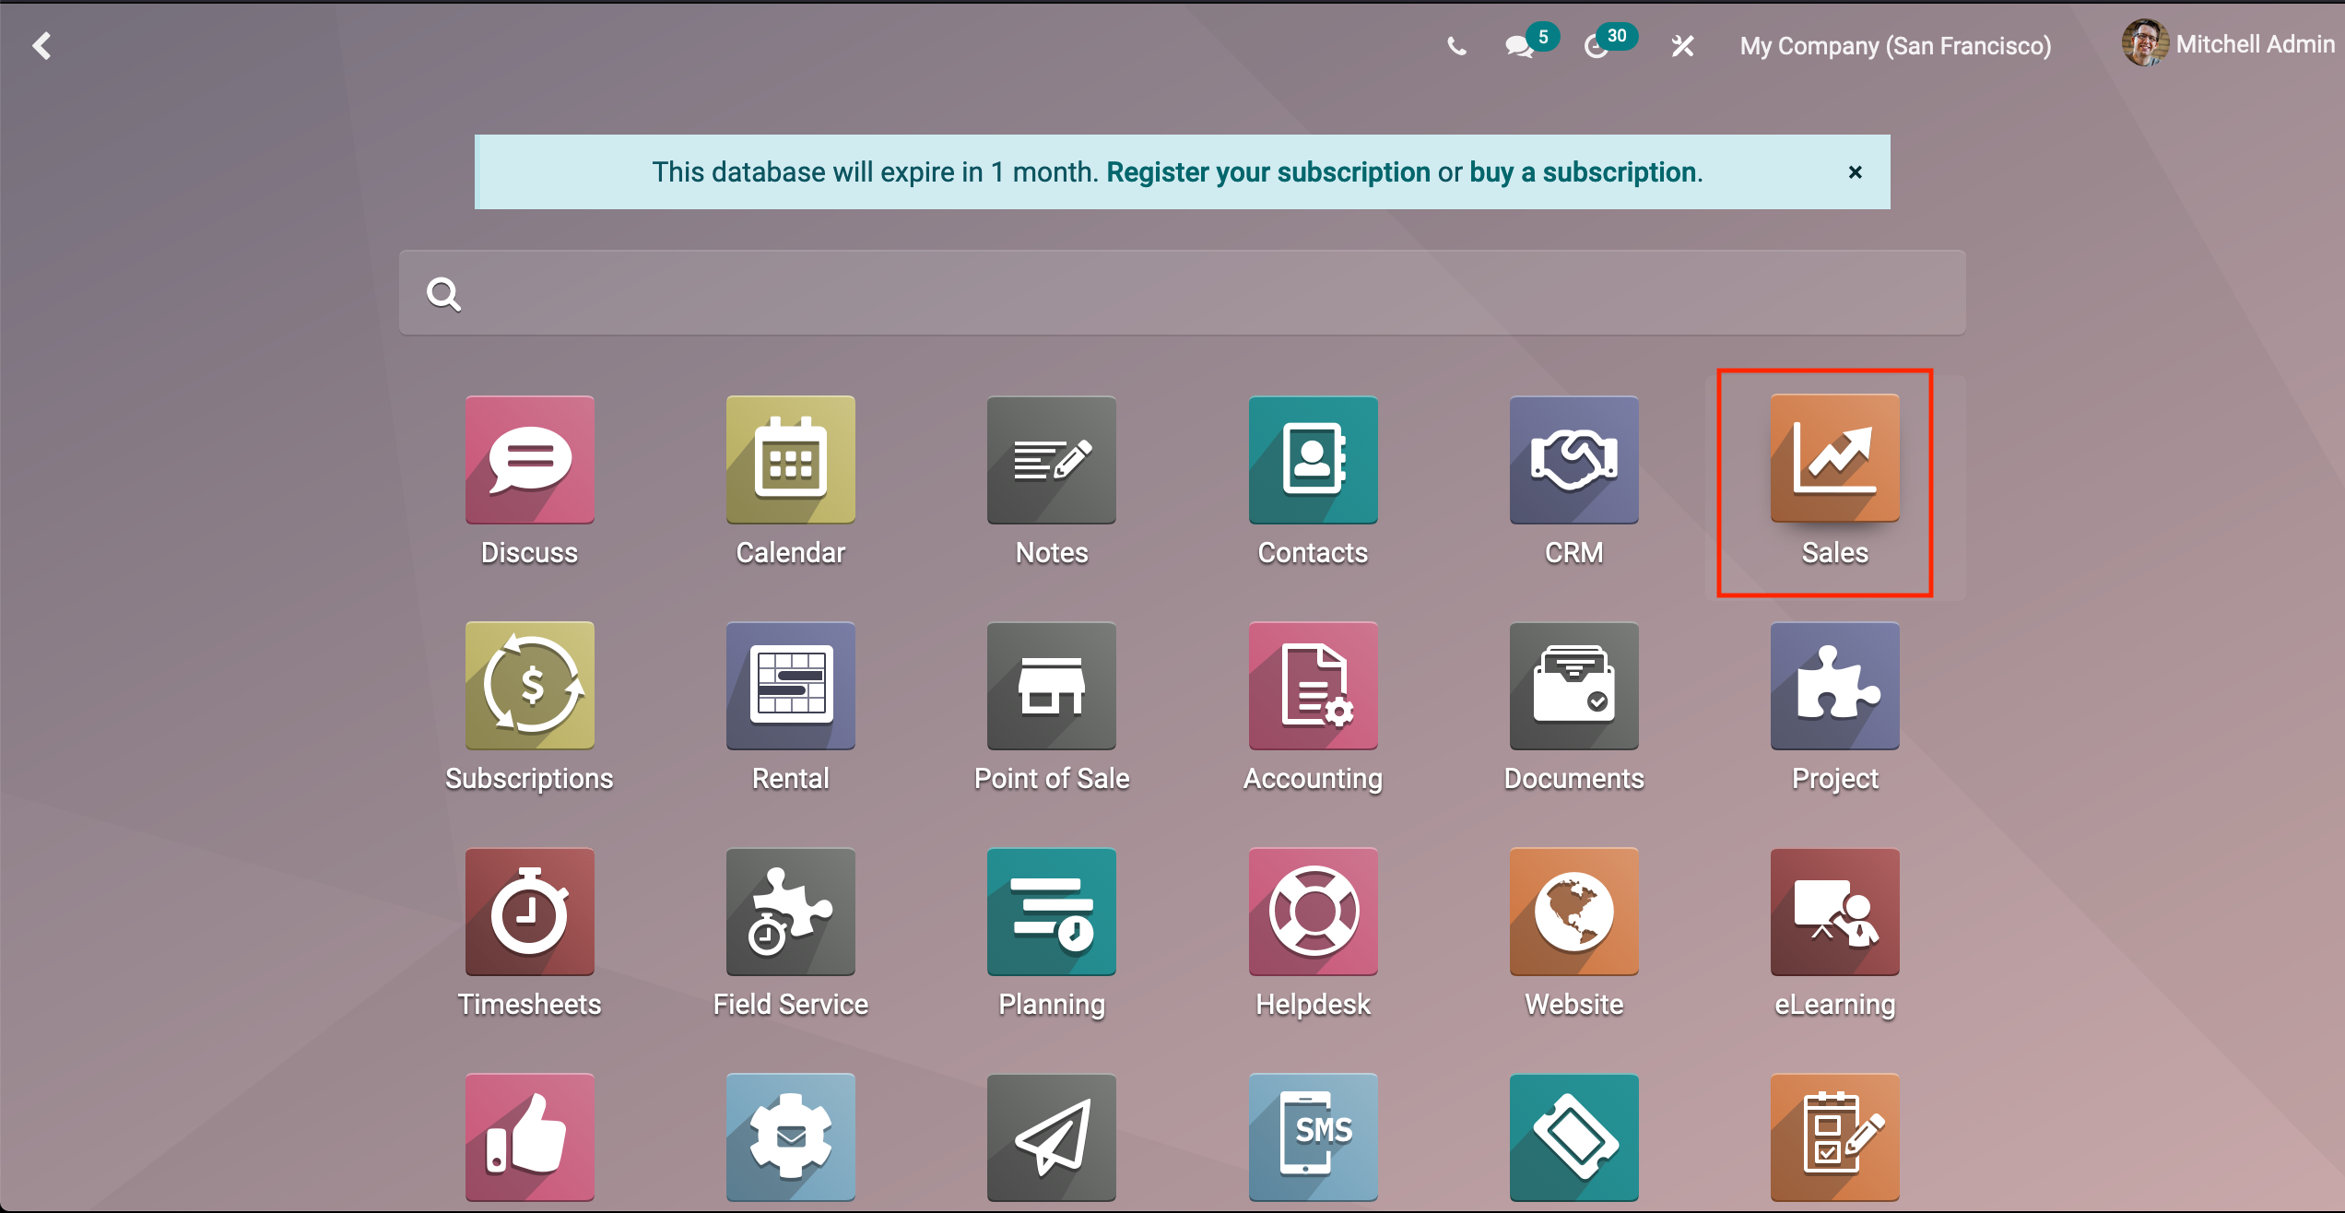Viewport: 2345px width, 1213px height.
Task: Click the phone call icon
Action: pos(1456,46)
